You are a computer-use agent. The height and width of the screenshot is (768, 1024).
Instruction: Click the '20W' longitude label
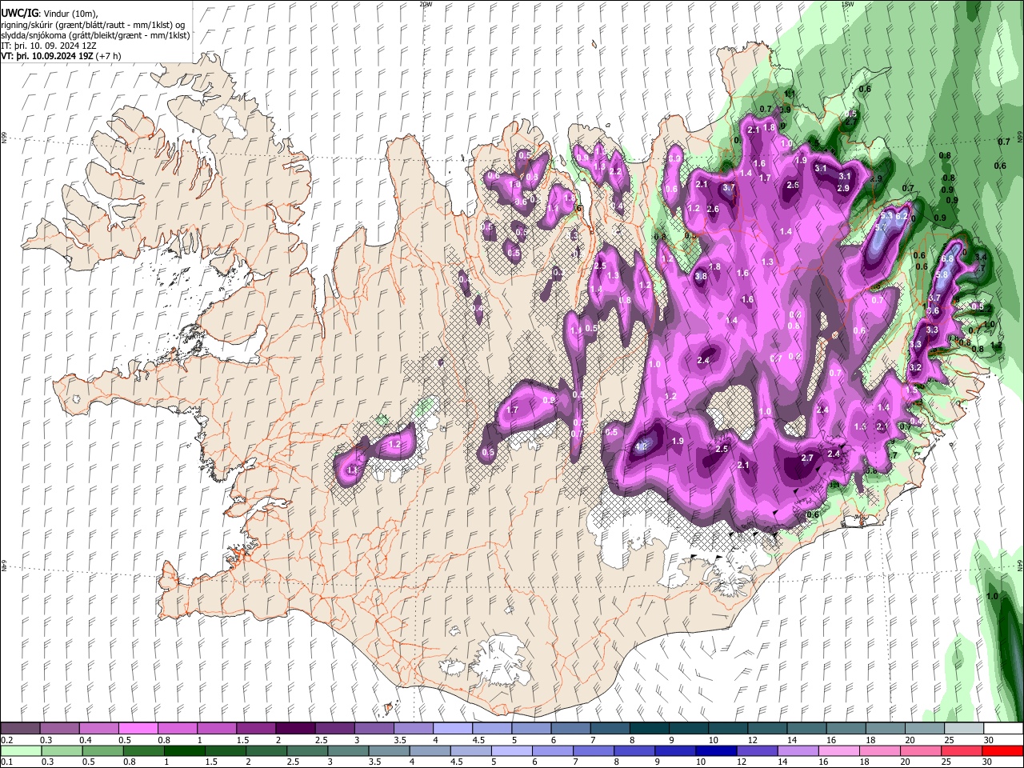(426, 4)
